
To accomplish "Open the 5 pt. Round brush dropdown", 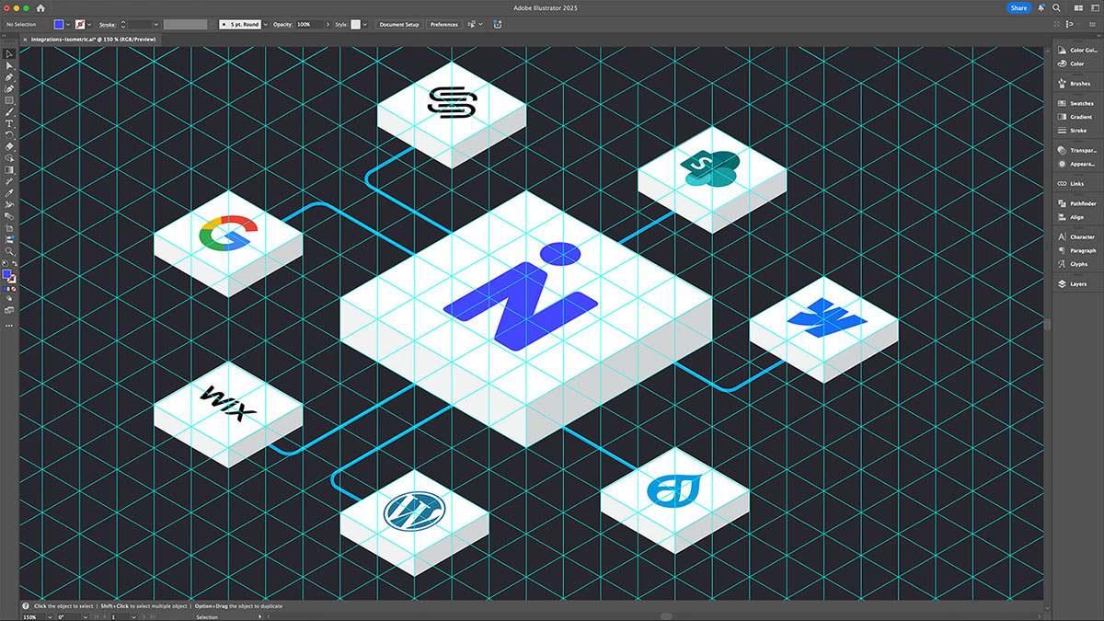I will coord(266,24).
